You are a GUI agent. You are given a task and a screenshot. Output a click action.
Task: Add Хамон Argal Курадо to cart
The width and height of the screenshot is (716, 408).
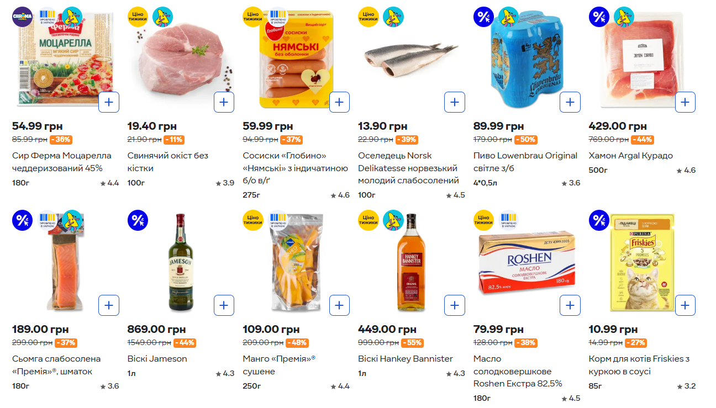coord(685,102)
